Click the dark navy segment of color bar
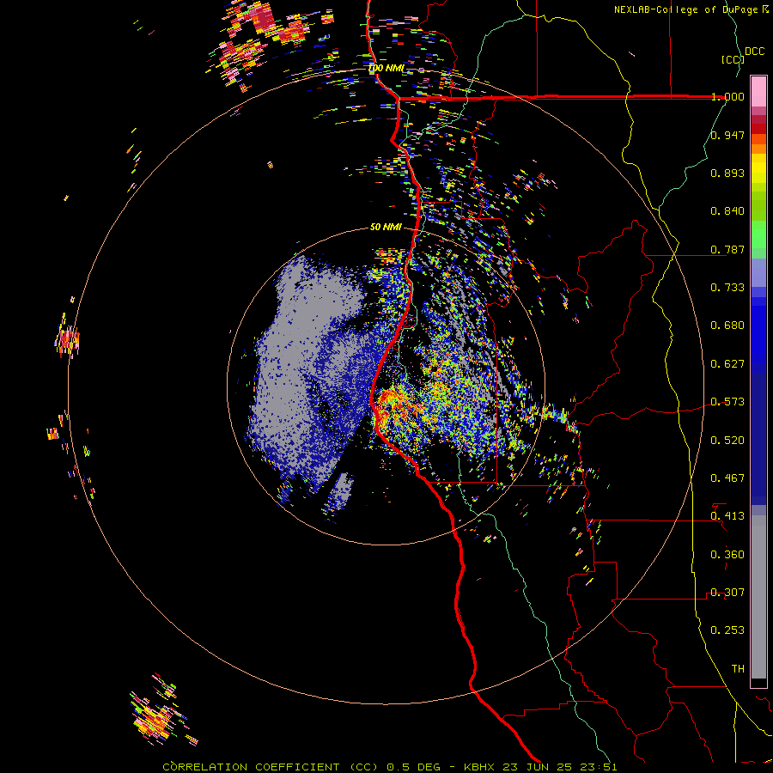773x773 pixels. click(758, 439)
